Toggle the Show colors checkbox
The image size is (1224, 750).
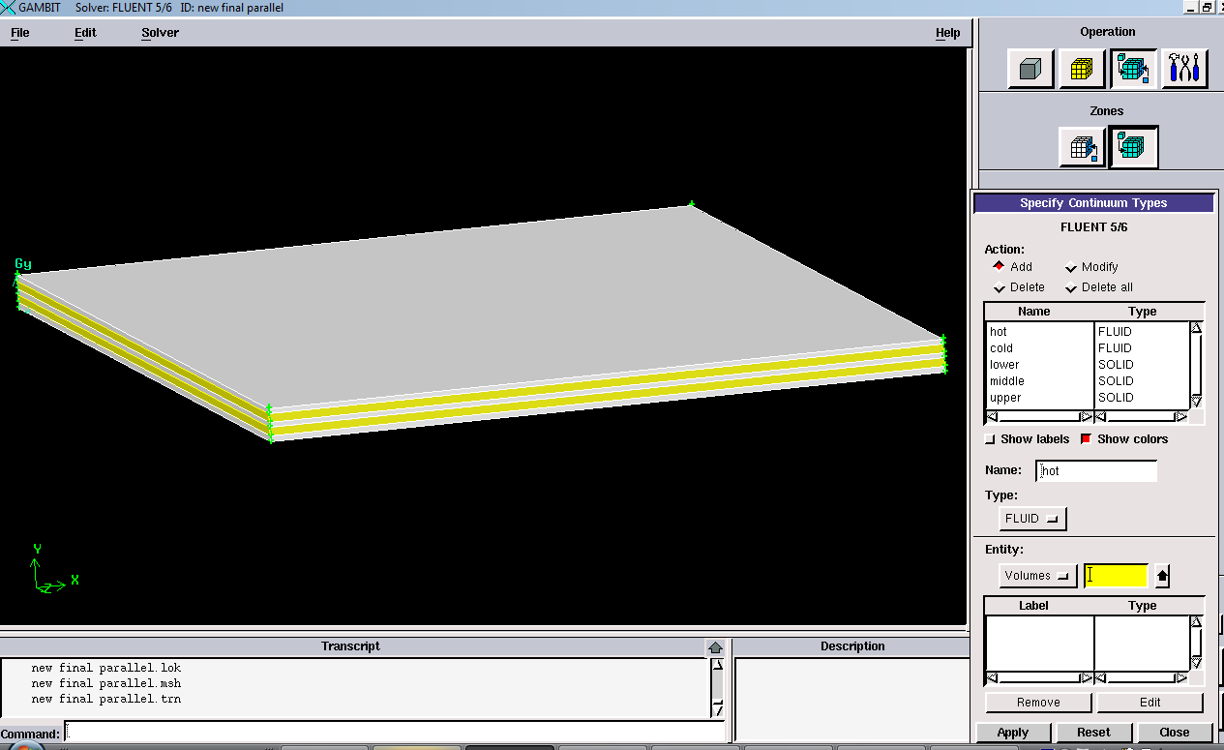[x=1086, y=439]
